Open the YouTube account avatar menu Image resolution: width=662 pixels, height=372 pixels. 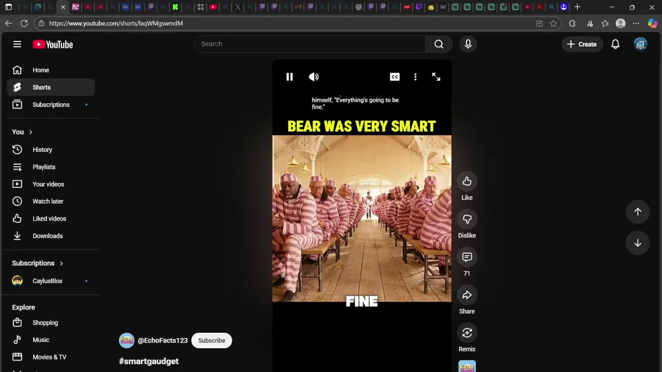pyautogui.click(x=641, y=44)
